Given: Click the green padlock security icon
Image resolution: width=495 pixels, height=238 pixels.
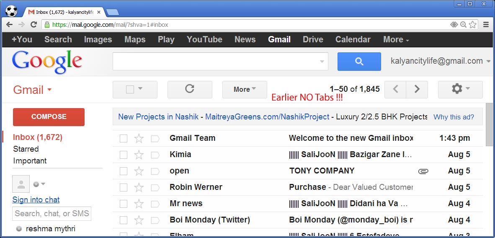Looking at the screenshot, I should tap(47, 25).
